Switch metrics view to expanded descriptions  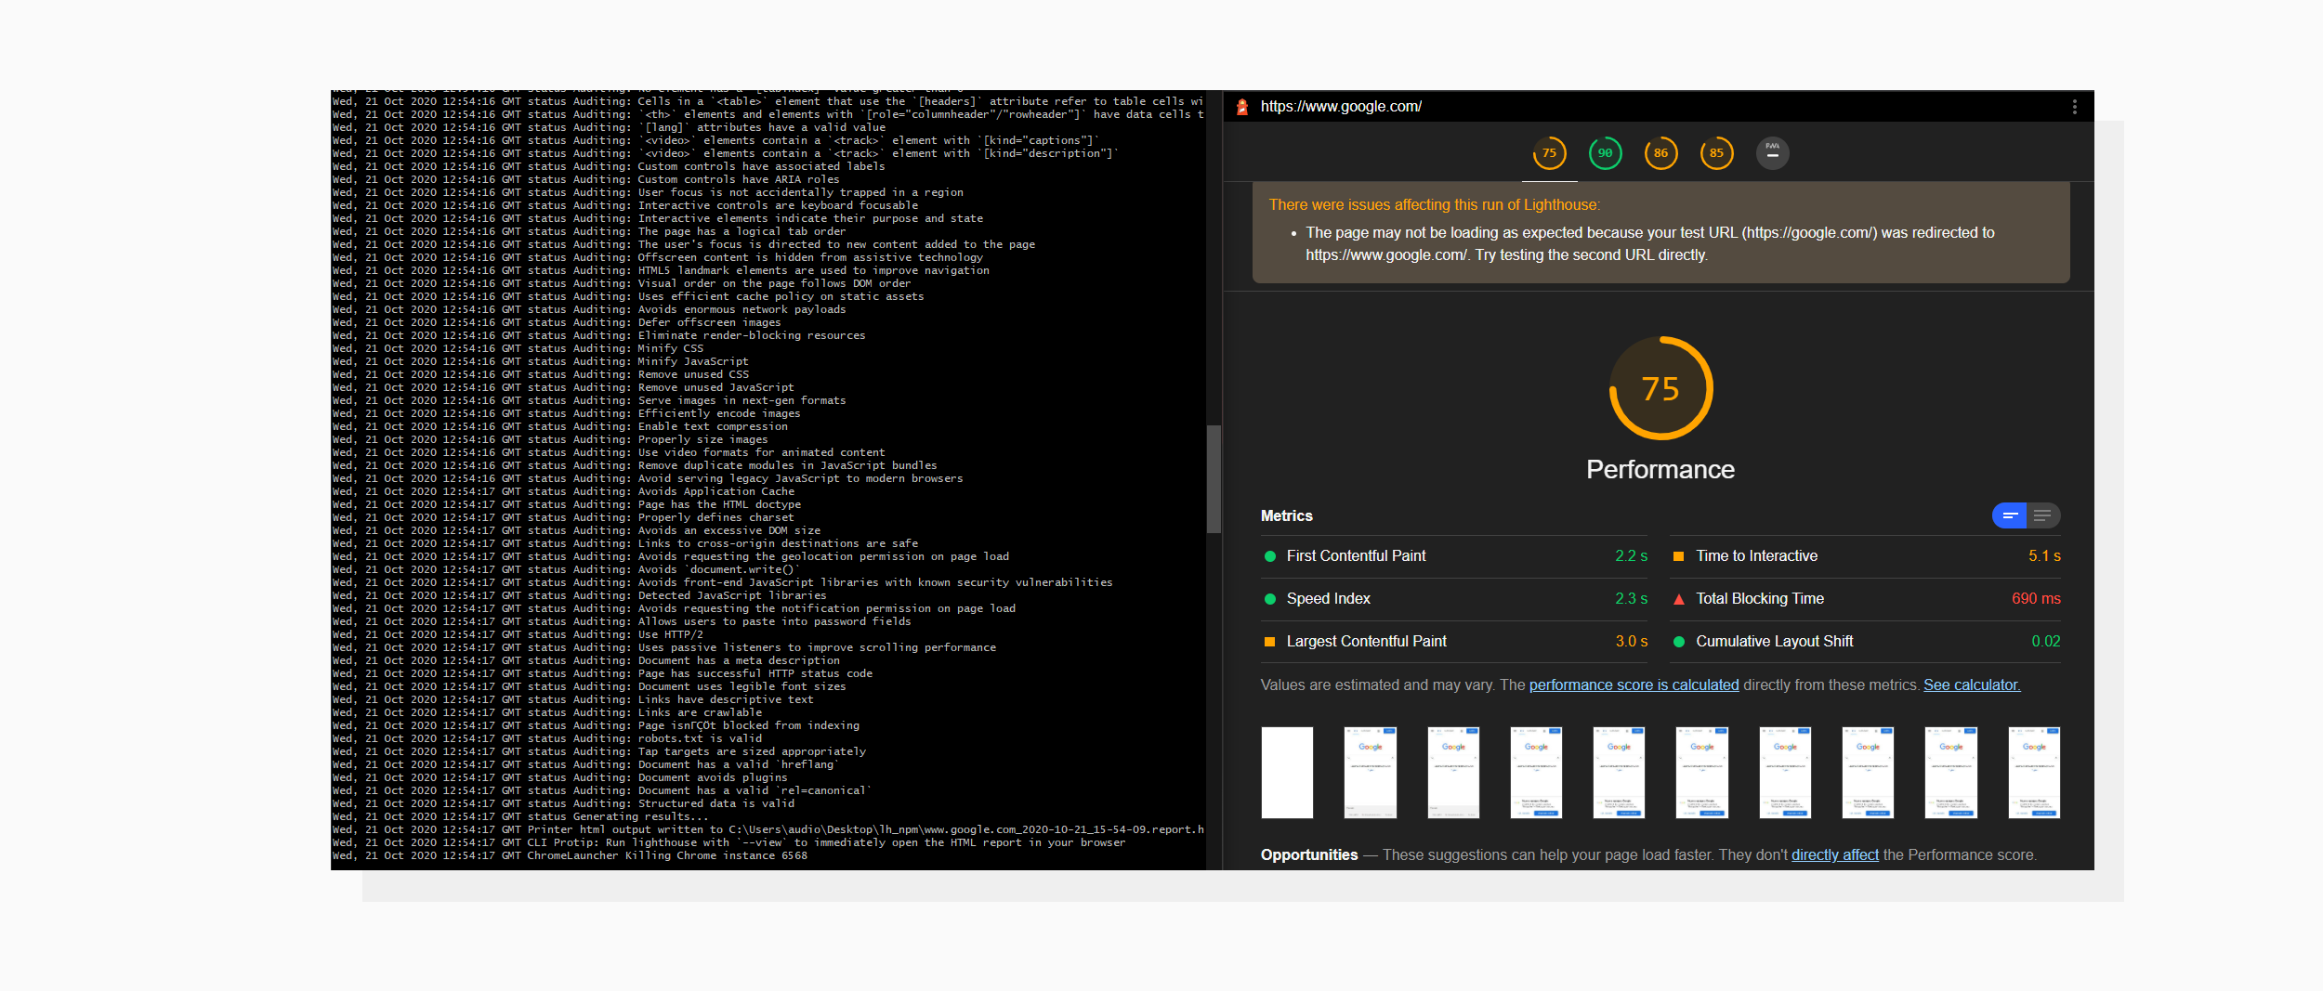pyautogui.click(x=2043, y=515)
